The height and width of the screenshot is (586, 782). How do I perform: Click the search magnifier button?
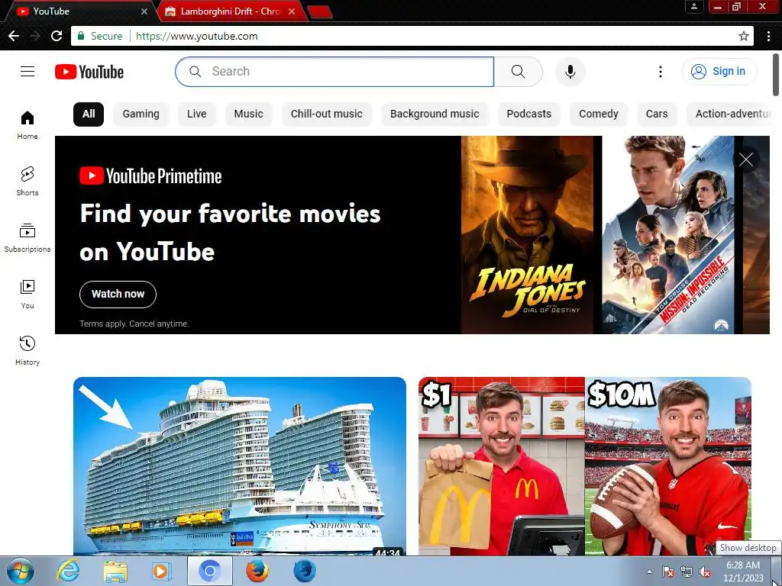(x=519, y=72)
